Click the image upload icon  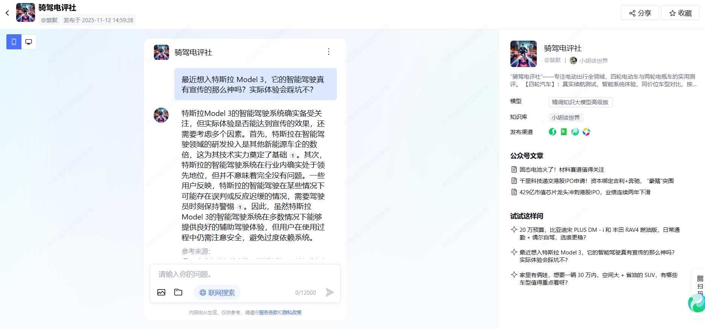click(161, 292)
